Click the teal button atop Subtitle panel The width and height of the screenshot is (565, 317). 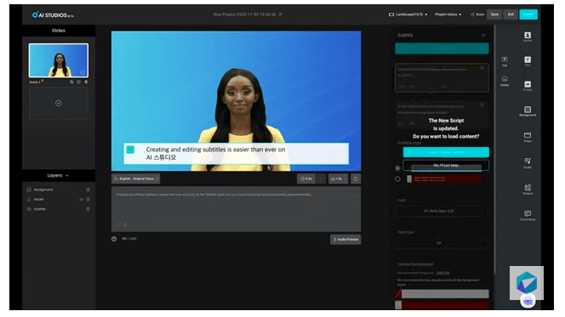click(x=442, y=48)
